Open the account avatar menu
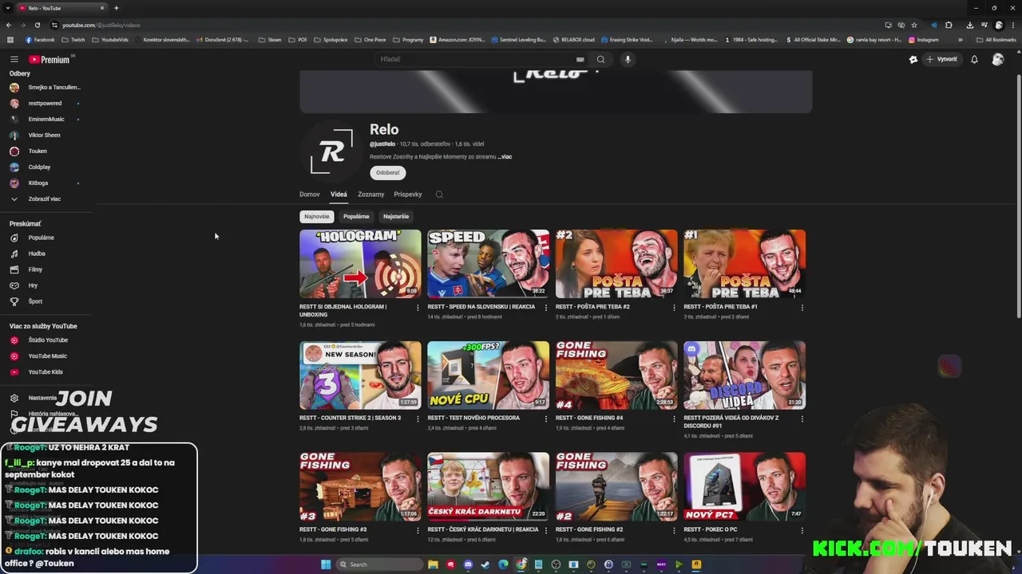The height and width of the screenshot is (574, 1022). click(x=997, y=59)
